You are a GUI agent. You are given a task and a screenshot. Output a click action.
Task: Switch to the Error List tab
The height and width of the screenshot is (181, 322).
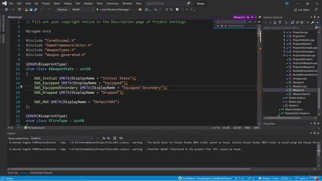click(x=13, y=173)
